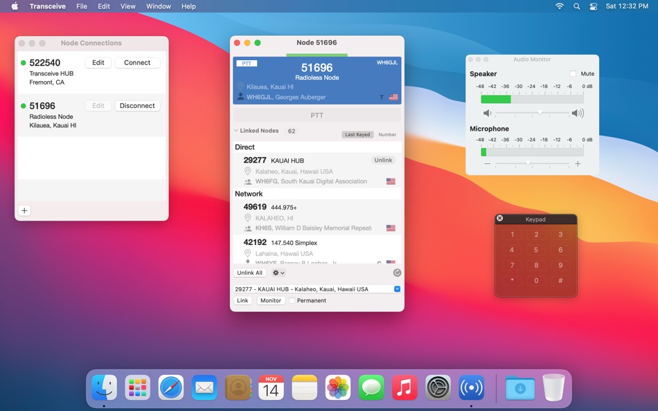Click the low-volume speaker icon
This screenshot has height=411, width=658.
(487, 113)
